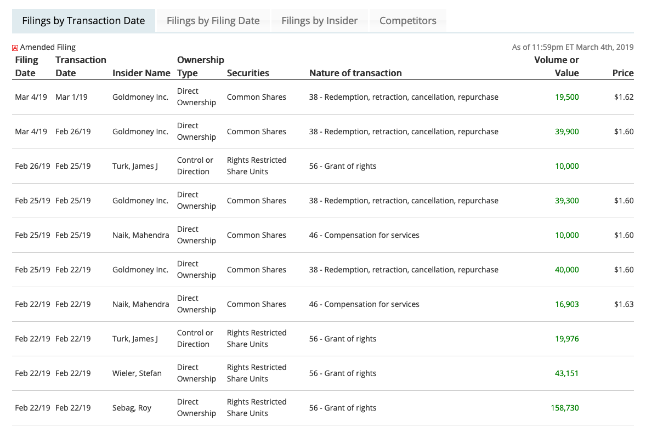646x427 pixels.
Task: Click the red Amended Filing legend icon
Action: (x=15, y=48)
